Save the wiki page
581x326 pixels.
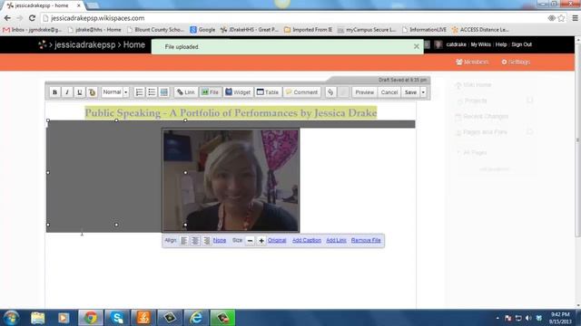pyautogui.click(x=410, y=92)
